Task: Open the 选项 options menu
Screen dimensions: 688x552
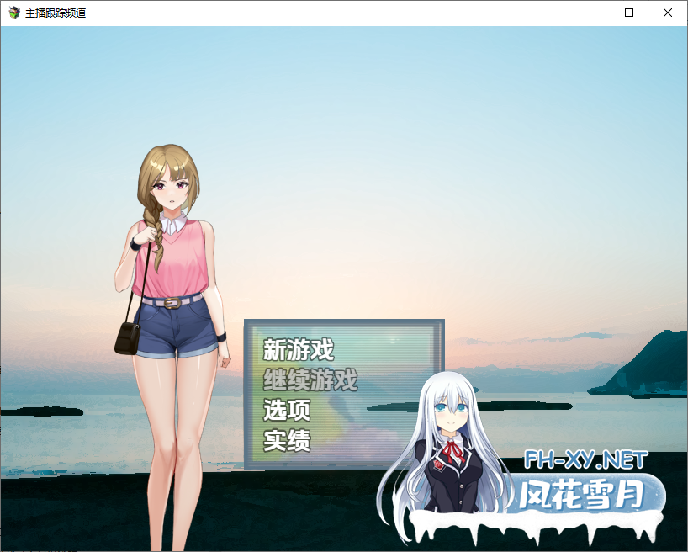Action: tap(288, 411)
